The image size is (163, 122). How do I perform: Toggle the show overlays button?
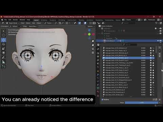[85, 23]
